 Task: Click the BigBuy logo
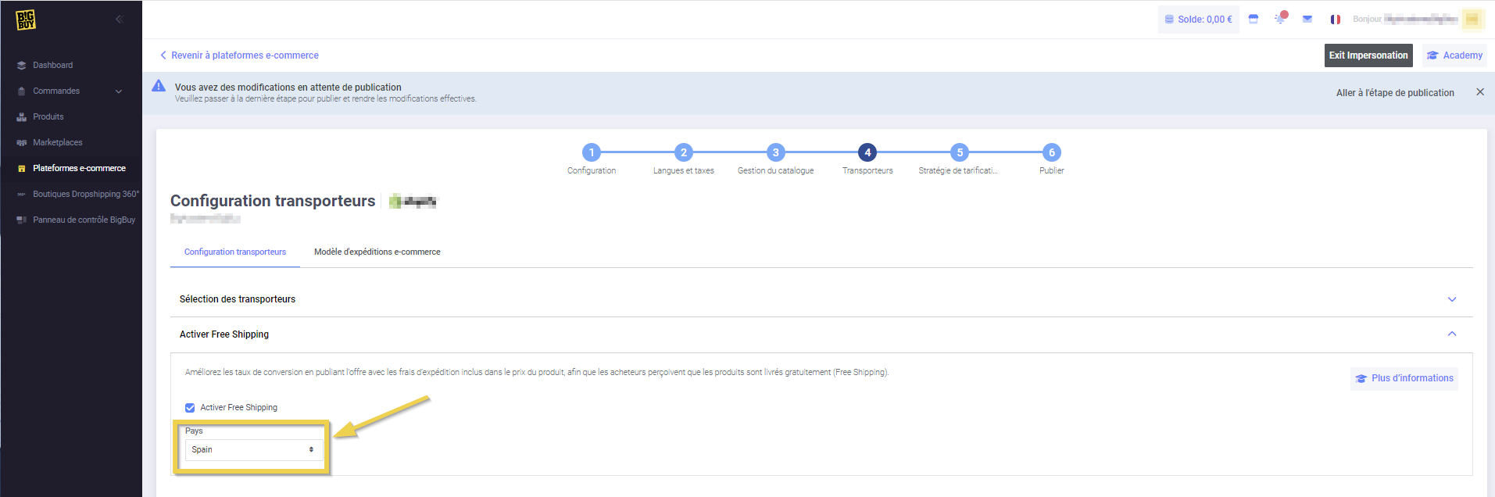(x=26, y=20)
